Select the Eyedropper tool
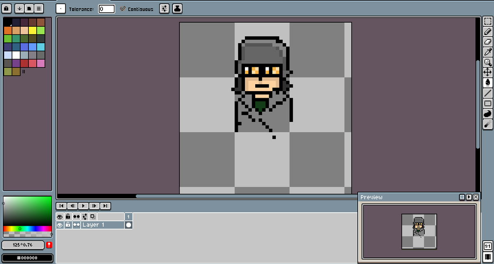 pyautogui.click(x=488, y=52)
